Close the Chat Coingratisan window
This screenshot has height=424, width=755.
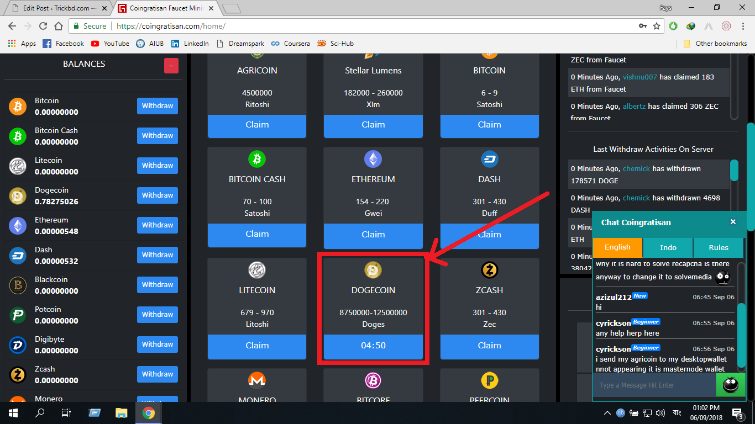tap(733, 222)
